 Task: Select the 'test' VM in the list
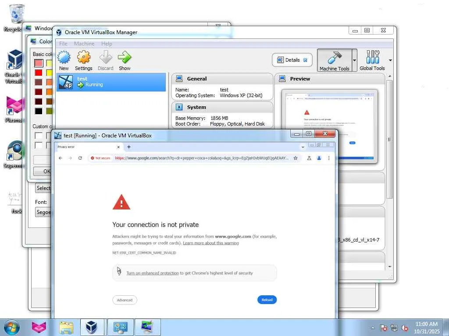pos(111,82)
